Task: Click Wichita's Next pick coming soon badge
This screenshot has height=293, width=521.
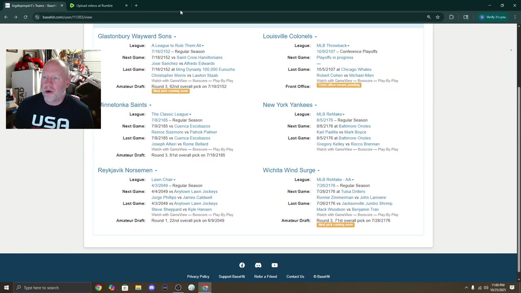Action: pyautogui.click(x=335, y=225)
